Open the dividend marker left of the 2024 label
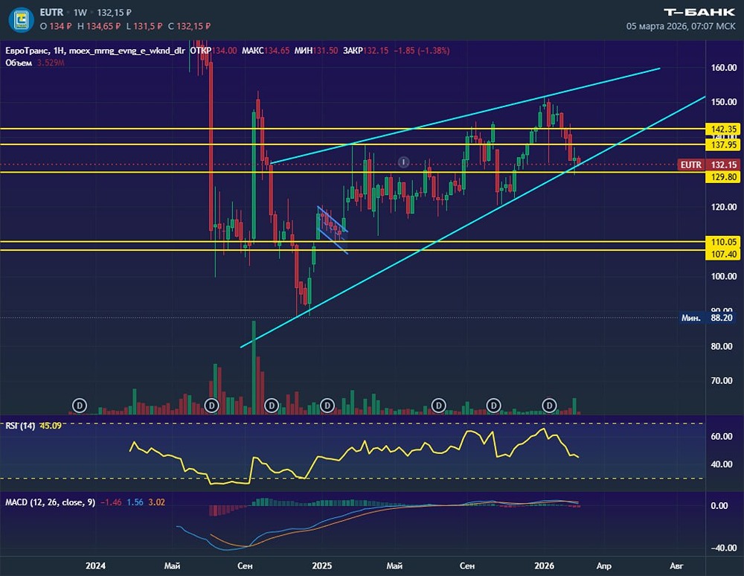 [x=80, y=406]
